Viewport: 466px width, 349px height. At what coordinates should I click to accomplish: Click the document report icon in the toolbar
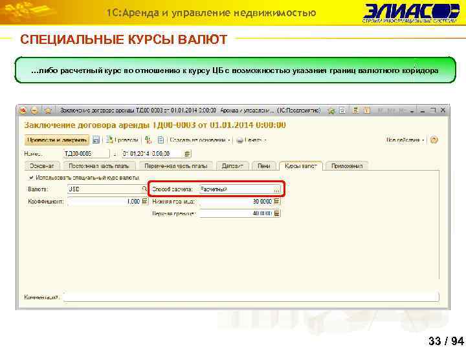pyautogui.click(x=161, y=140)
